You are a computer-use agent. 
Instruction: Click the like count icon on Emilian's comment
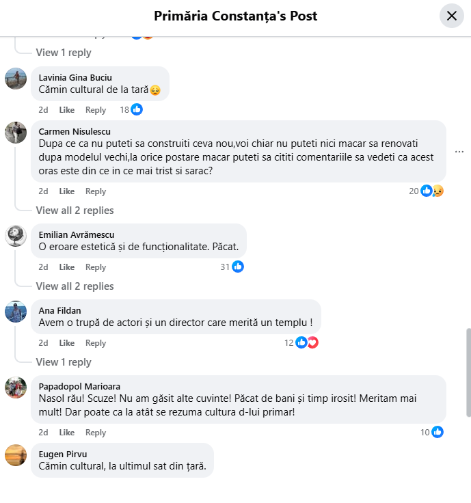click(238, 267)
